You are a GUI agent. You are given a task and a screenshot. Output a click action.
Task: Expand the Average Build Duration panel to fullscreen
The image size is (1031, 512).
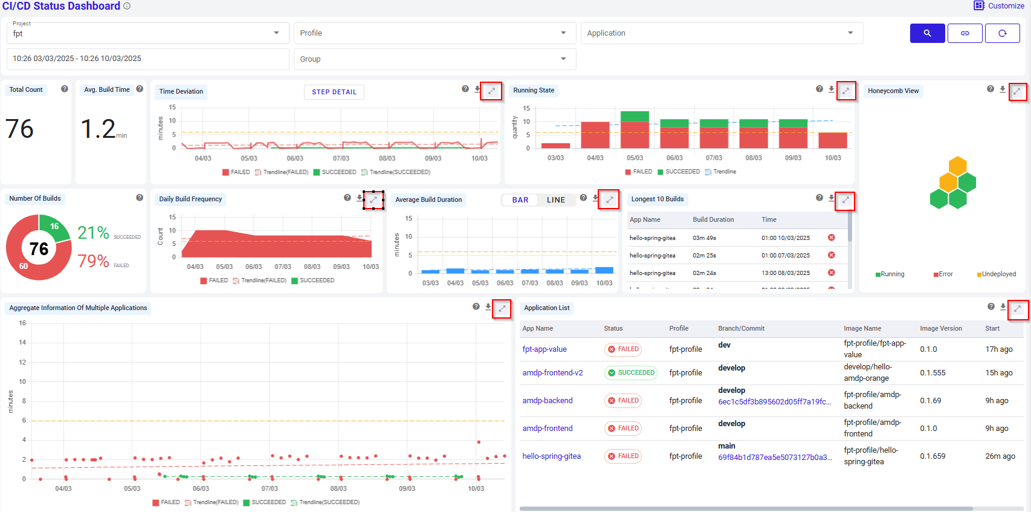point(609,199)
